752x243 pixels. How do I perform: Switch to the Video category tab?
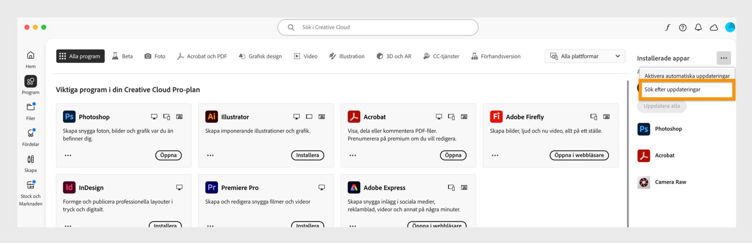tap(305, 56)
